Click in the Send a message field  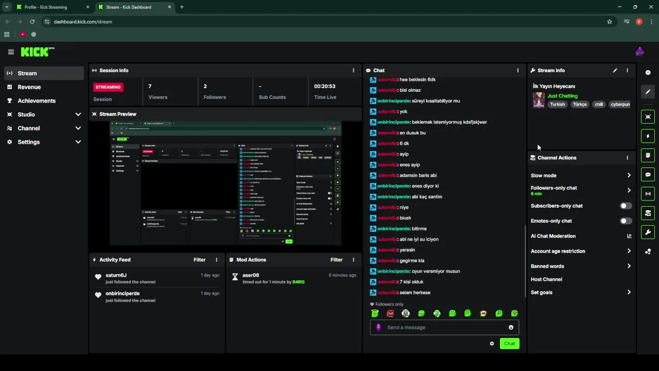point(444,327)
